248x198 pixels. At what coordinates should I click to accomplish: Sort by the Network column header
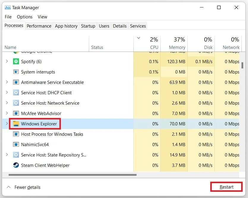(x=228, y=44)
